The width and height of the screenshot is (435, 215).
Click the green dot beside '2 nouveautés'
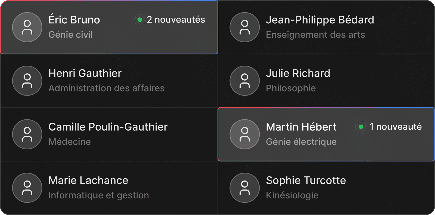pos(140,20)
